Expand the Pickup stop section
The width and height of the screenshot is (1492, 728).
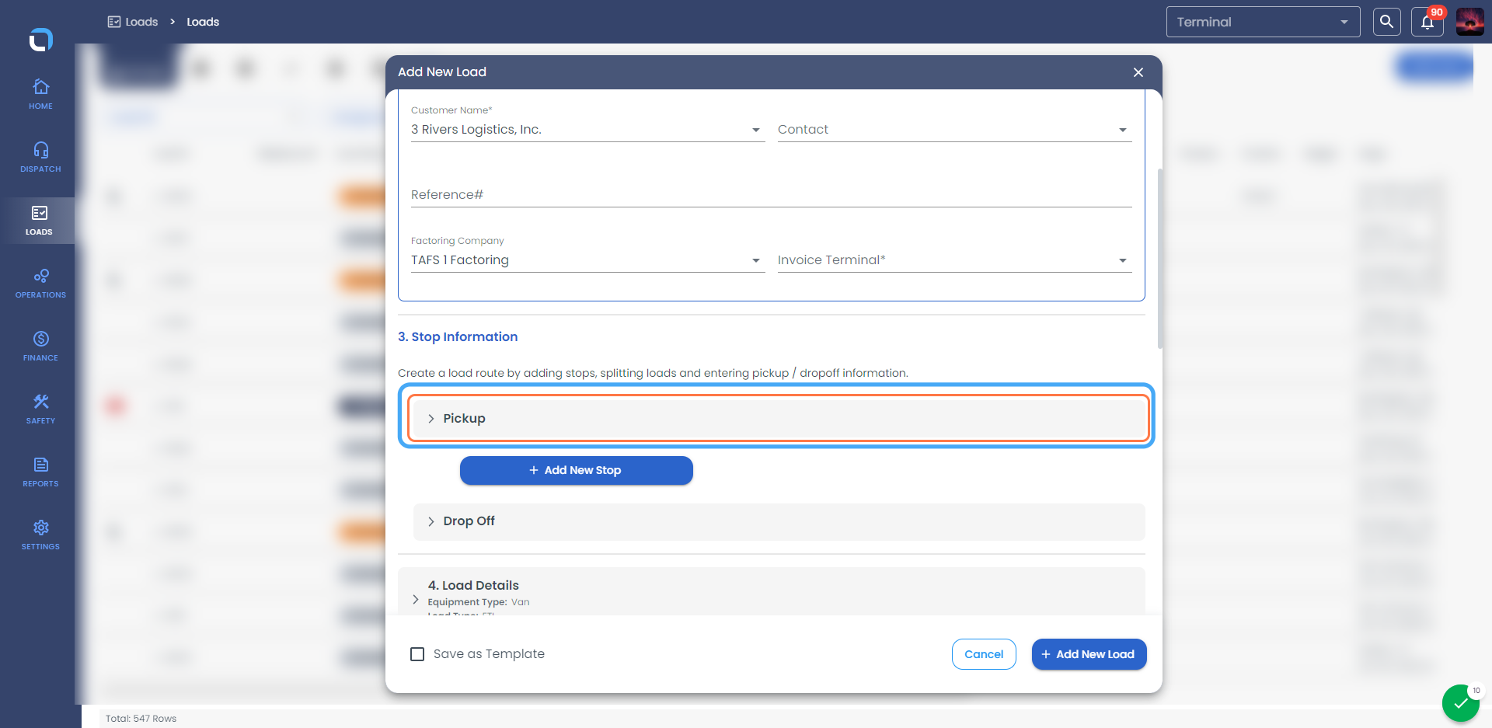[x=779, y=418]
